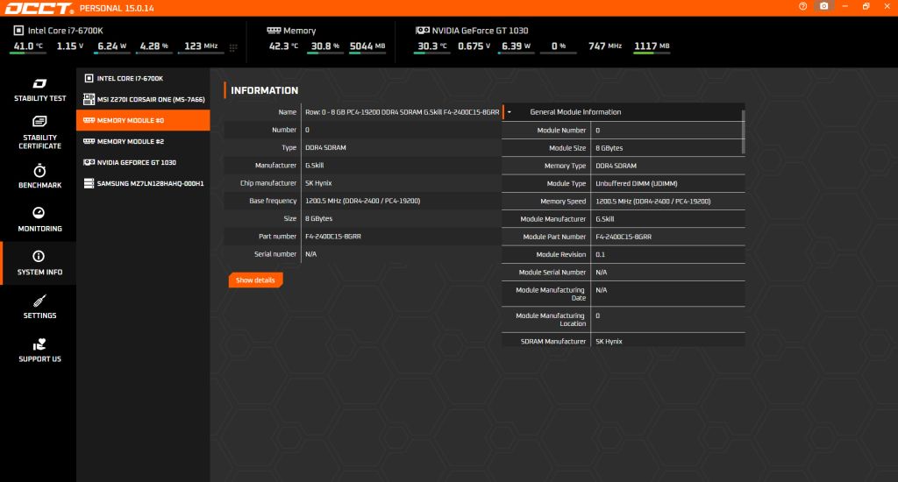898x482 pixels.
Task: Select Memory Module #0 entry
Action: click(x=143, y=120)
